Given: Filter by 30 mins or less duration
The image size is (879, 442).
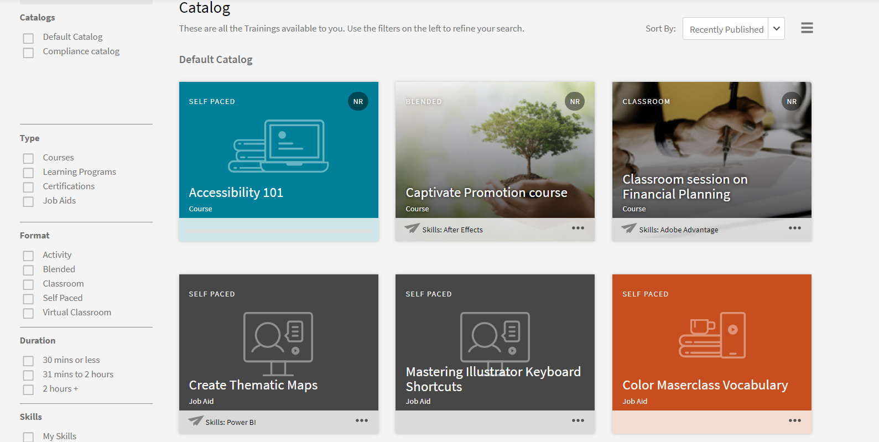Looking at the screenshot, I should tap(28, 361).
